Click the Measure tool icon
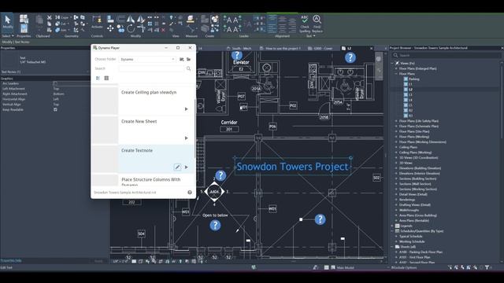Viewport: 504px width, 283px height. coord(191,19)
